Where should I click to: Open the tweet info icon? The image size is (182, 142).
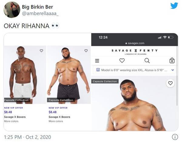pos(175,137)
